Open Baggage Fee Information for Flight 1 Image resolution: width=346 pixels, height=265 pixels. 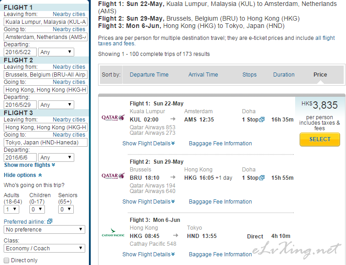(220, 144)
